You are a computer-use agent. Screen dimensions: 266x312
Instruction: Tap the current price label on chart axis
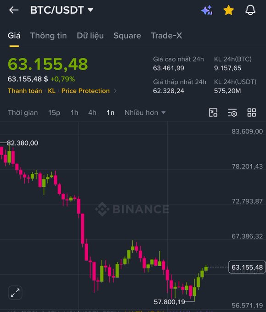[x=247, y=267]
